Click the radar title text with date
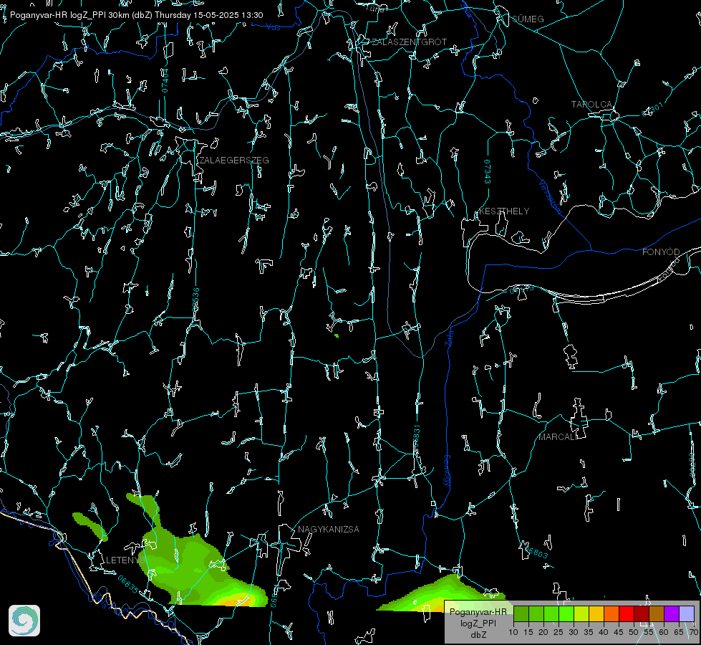This screenshot has height=645, width=701. point(136,15)
